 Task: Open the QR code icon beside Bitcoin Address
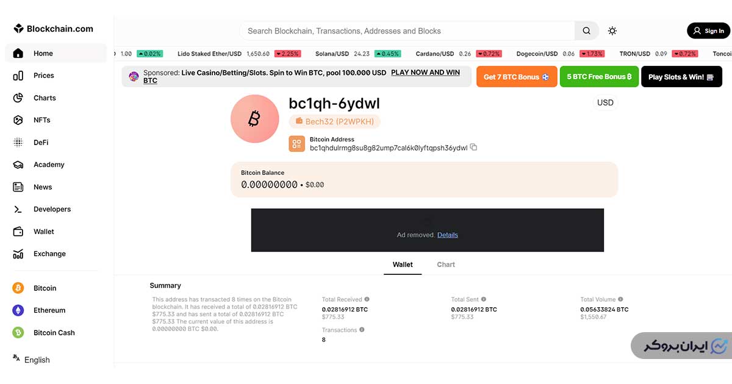297,144
